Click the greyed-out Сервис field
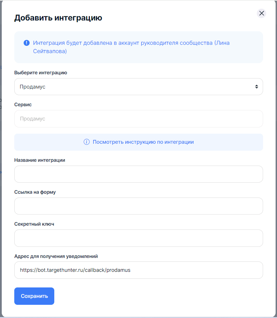 click(x=138, y=119)
